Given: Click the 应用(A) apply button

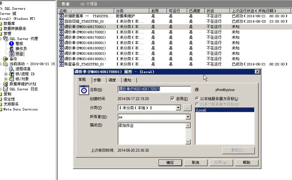Looking at the screenshot, I should coord(221,162).
